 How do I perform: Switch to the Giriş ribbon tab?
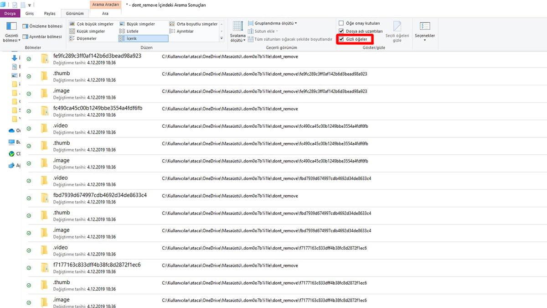(30, 14)
